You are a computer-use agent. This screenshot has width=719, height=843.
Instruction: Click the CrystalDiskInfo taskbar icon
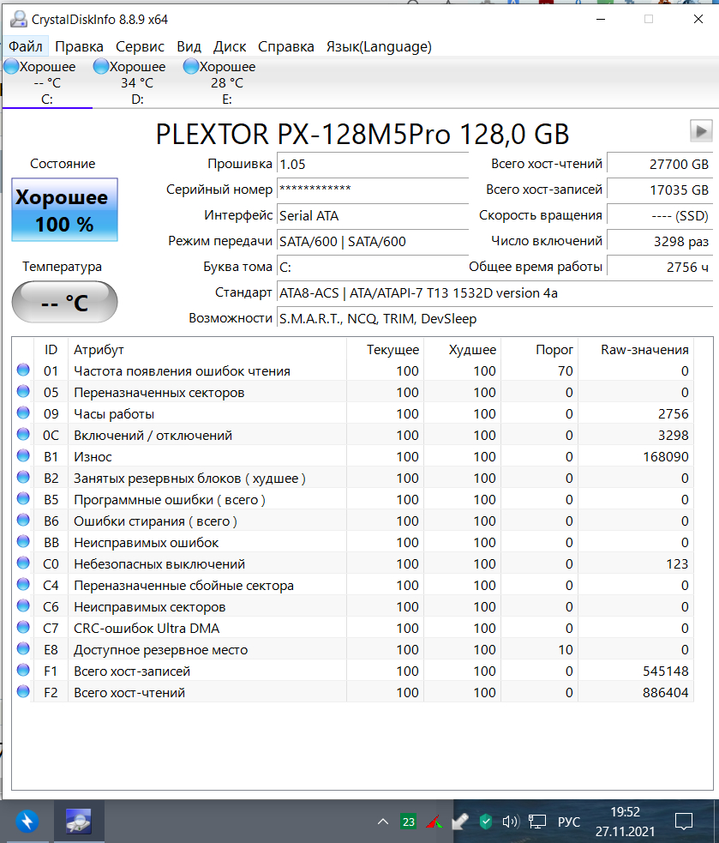[79, 822]
